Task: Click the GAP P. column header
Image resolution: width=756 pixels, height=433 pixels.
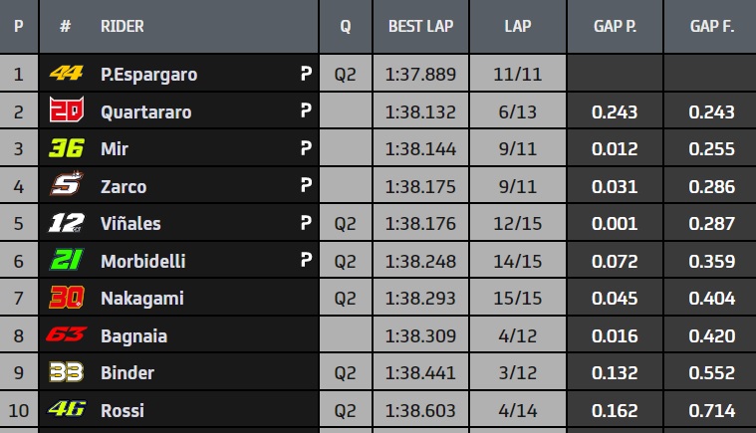Action: coord(615,27)
